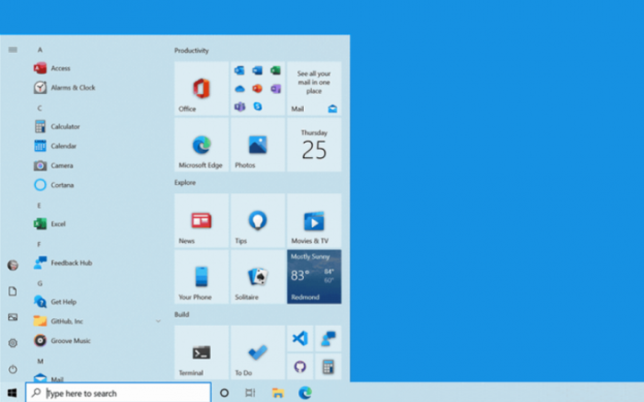Click the letter A group header
Screen dimensions: 644x402
[x=40, y=50]
